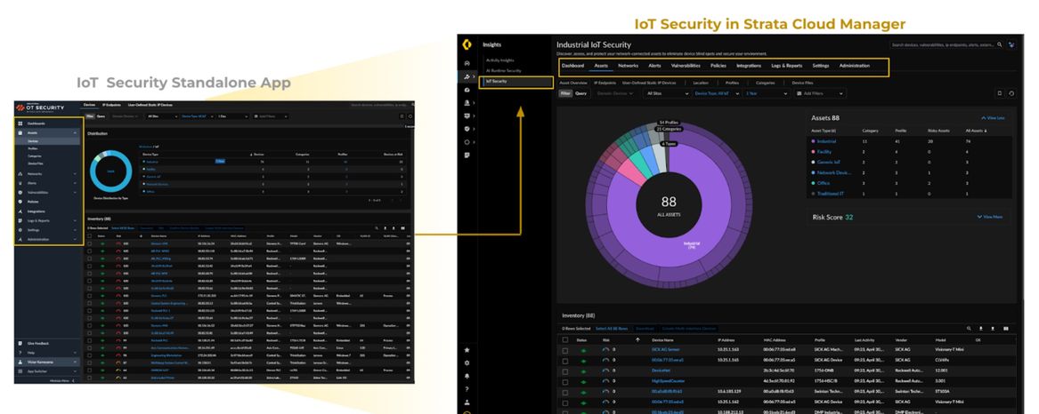The image size is (1039, 414).
Task: Tick the checkbox for DeviceNet row
Action: tap(565, 371)
